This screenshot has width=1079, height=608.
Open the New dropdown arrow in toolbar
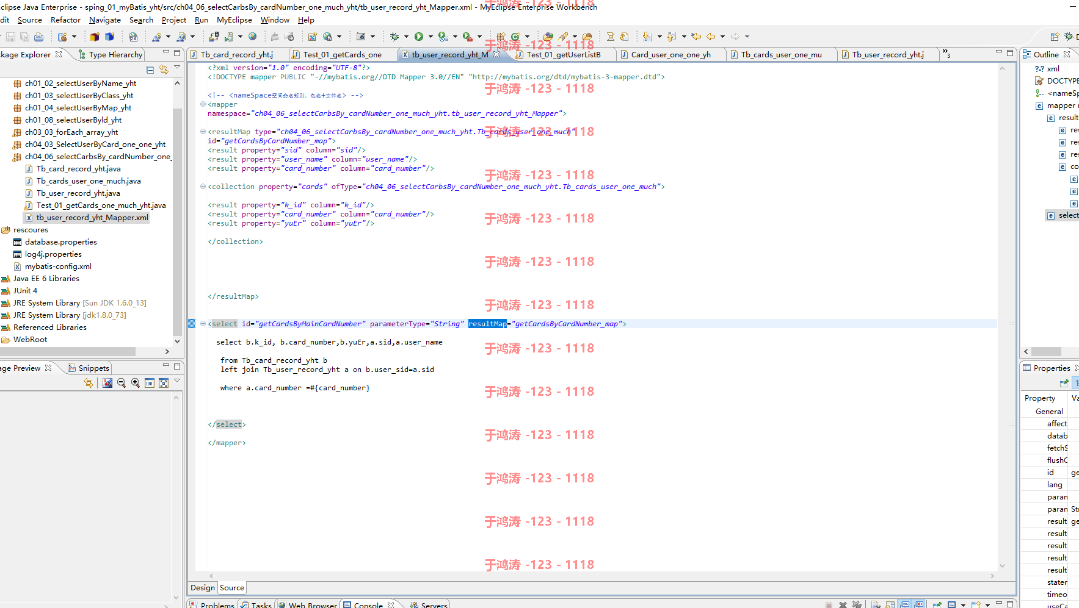(74, 37)
